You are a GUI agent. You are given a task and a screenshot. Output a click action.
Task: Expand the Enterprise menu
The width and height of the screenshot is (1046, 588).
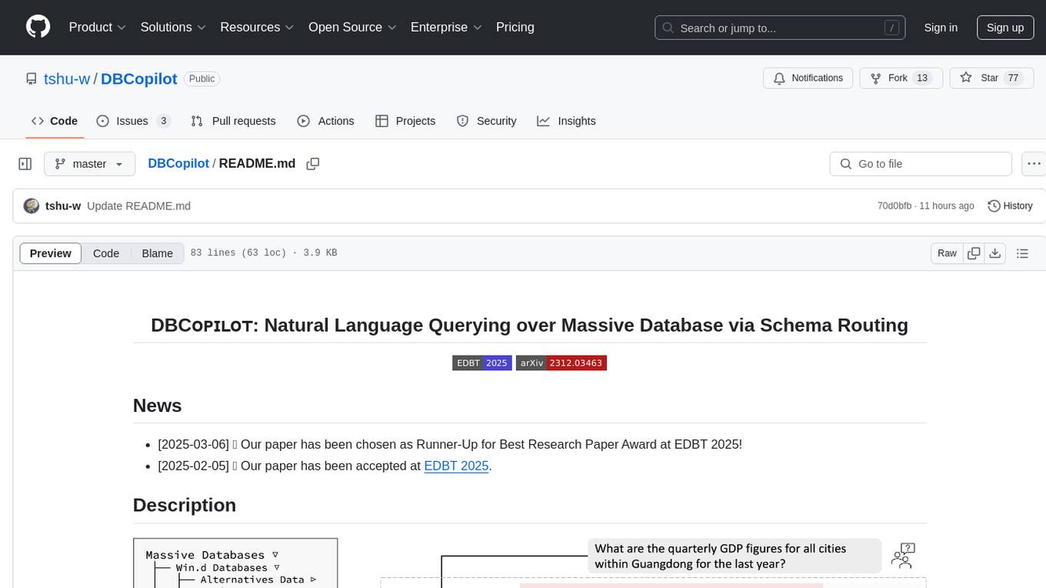click(x=446, y=27)
